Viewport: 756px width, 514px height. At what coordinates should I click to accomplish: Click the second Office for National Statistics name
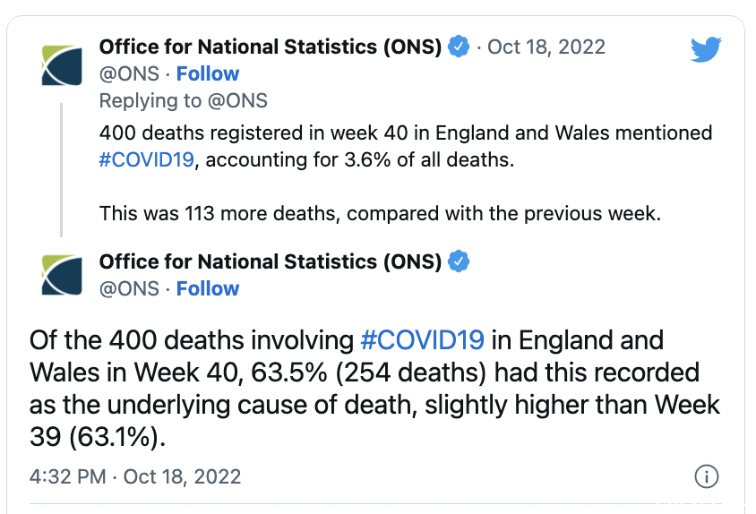pos(270,261)
